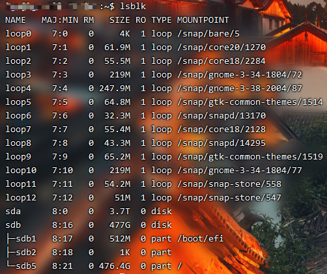Click the loop5 device name
The width and height of the screenshot is (327, 274).
click(x=18, y=102)
